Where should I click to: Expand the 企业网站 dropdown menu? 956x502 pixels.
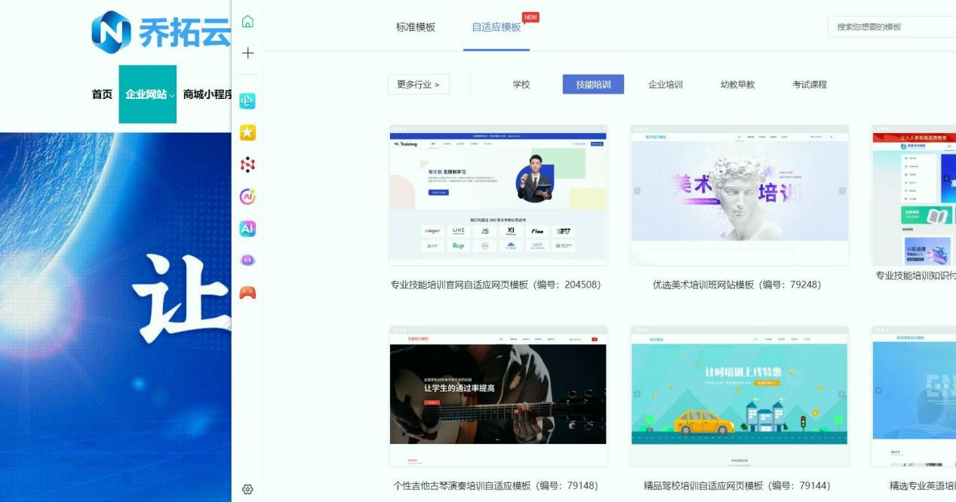[148, 94]
